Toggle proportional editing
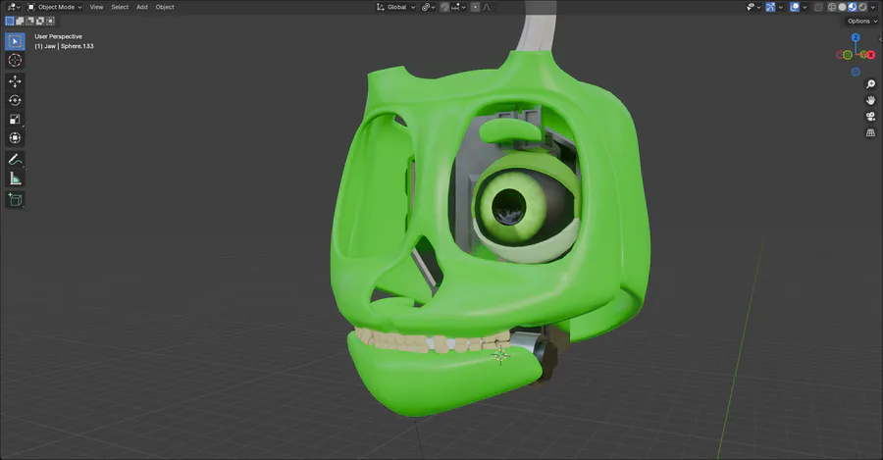The height and width of the screenshot is (460, 883). [x=475, y=7]
